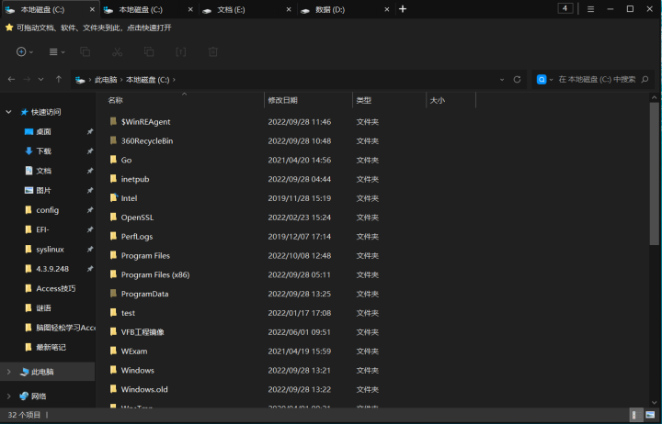This screenshot has height=424, width=662.
Task: Select the inetpub folder
Action: [135, 179]
